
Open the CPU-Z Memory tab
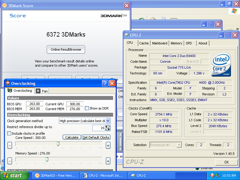pyautogui.click(x=176, y=43)
